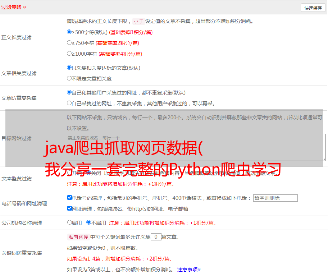Select 开启 for 文本鉴黄过滤
This screenshot has height=276, width=328.
69,173
